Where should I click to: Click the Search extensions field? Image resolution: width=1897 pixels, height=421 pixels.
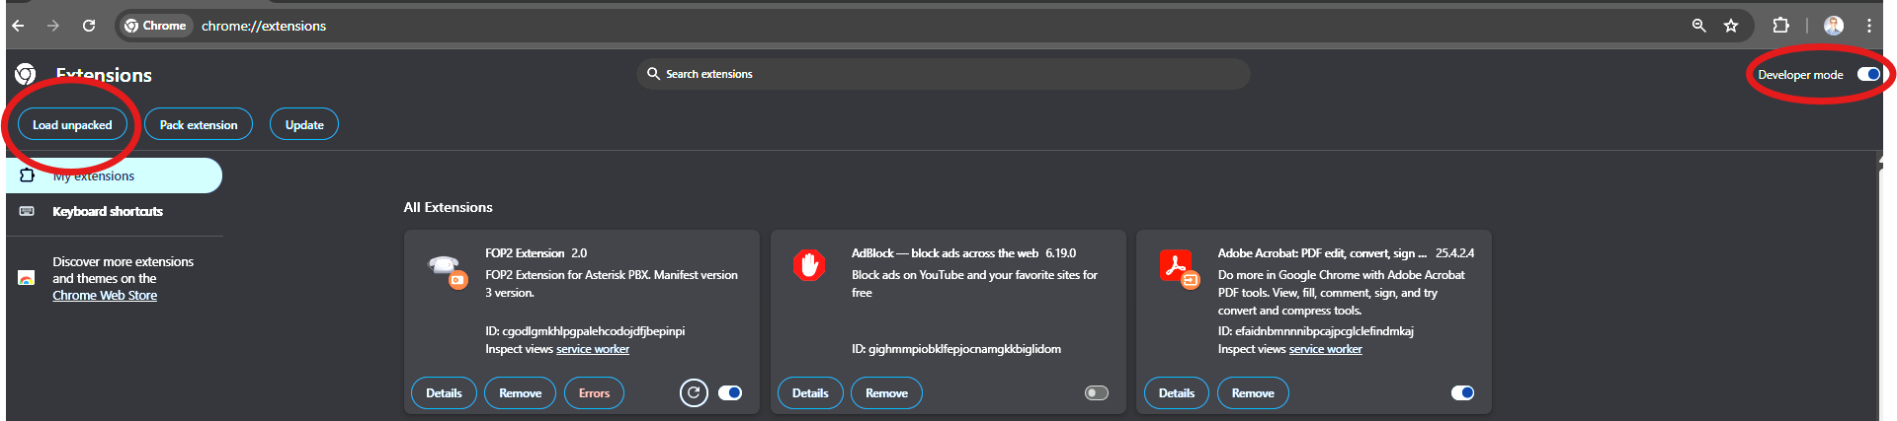coord(944,74)
